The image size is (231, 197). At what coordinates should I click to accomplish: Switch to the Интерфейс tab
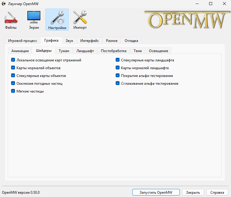click(x=89, y=41)
